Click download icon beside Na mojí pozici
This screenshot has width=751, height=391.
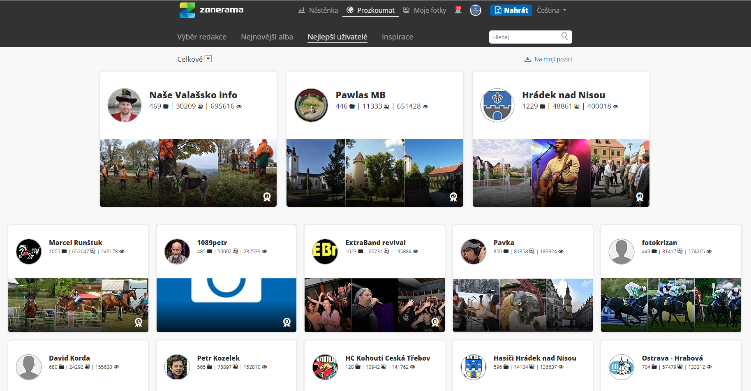pyautogui.click(x=528, y=59)
